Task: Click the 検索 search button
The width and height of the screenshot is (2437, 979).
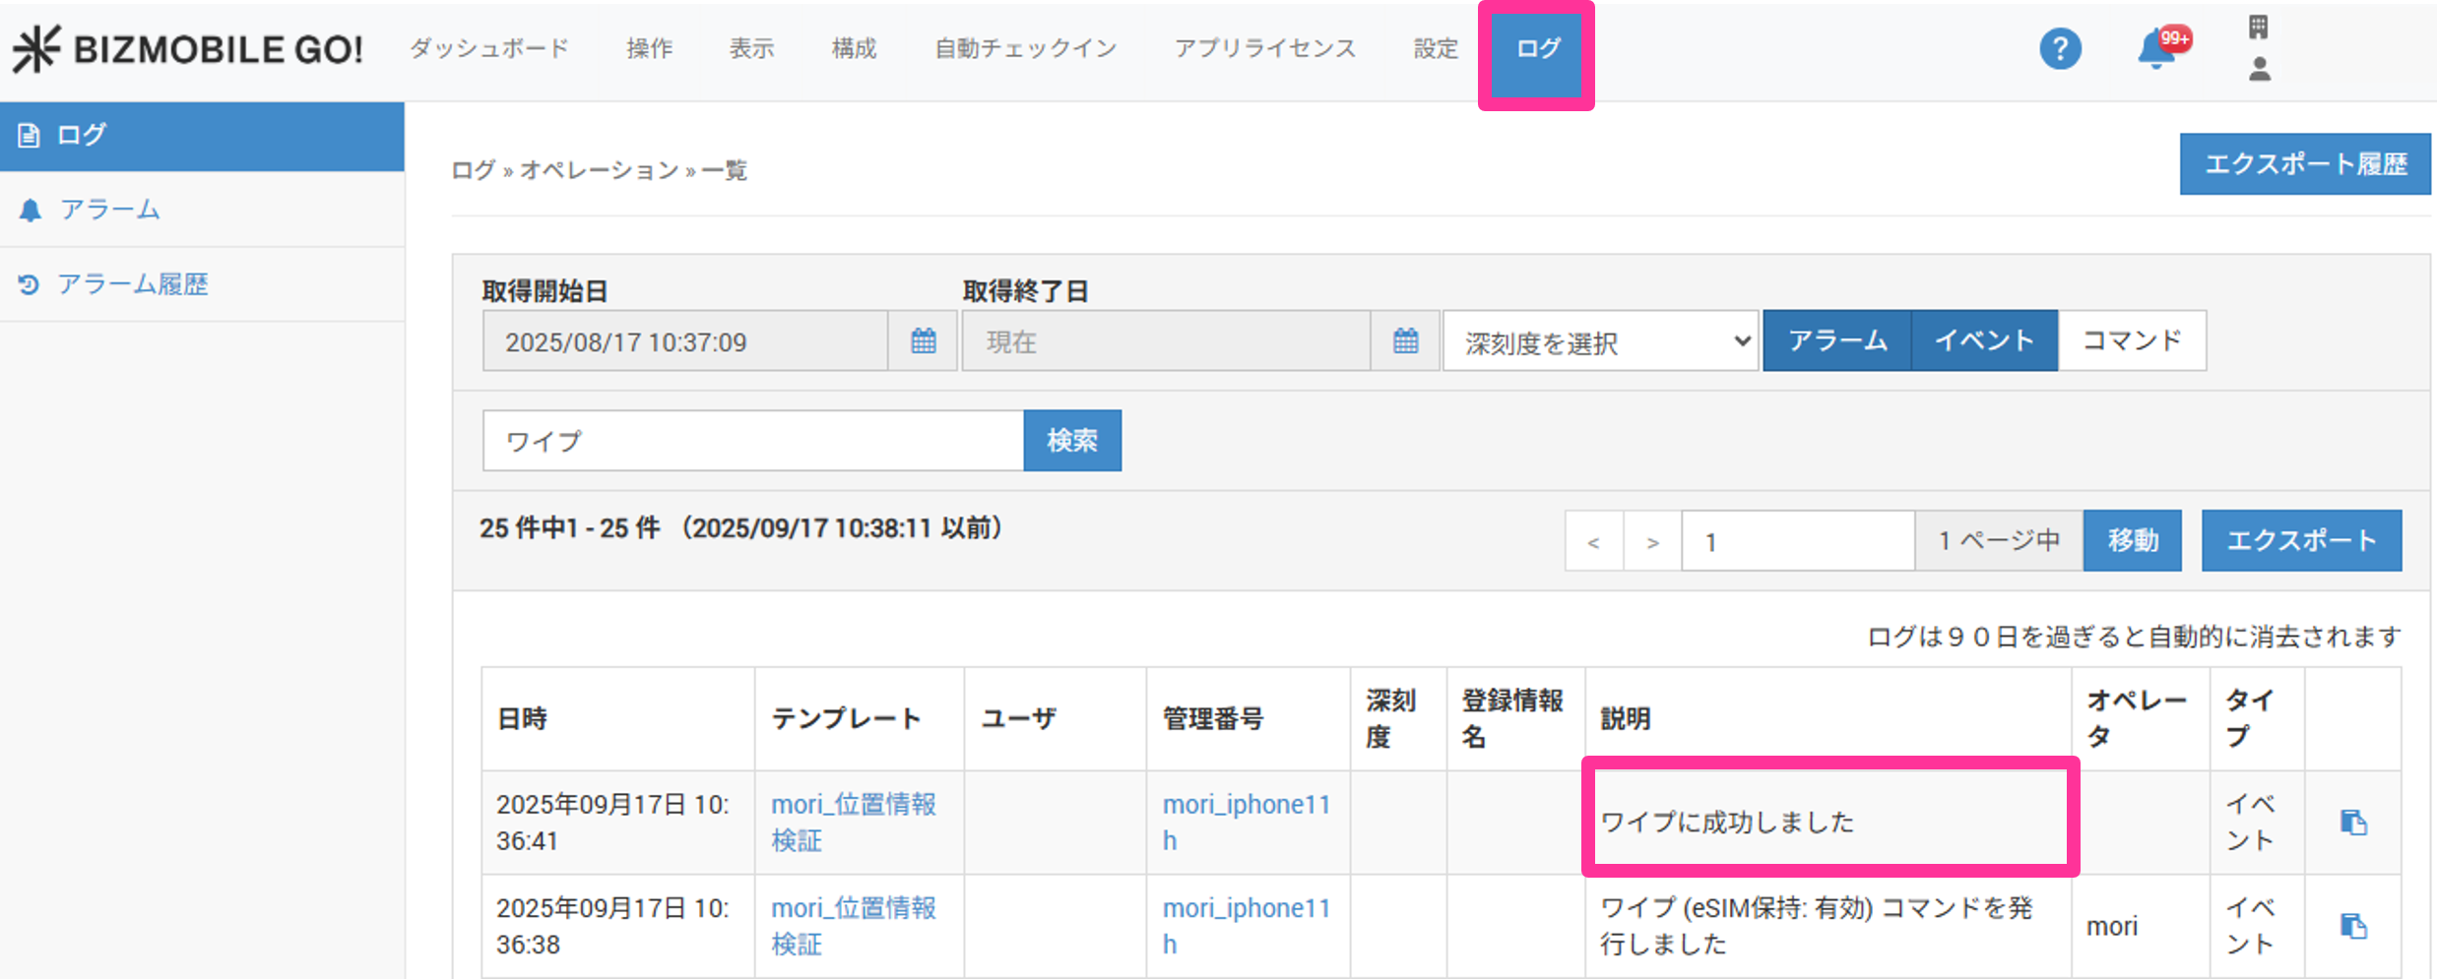Action: pyautogui.click(x=1071, y=440)
